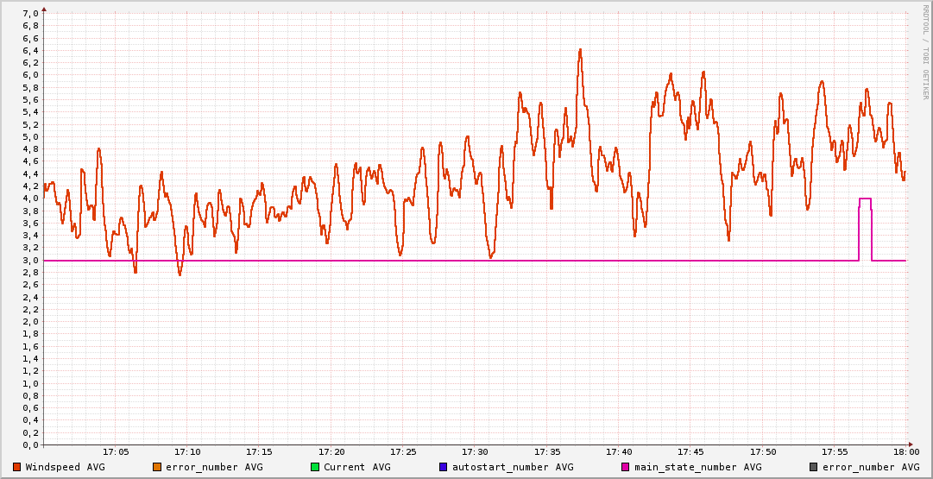Click the 17:05 time axis label
This screenshot has width=933, height=479.
click(116, 451)
